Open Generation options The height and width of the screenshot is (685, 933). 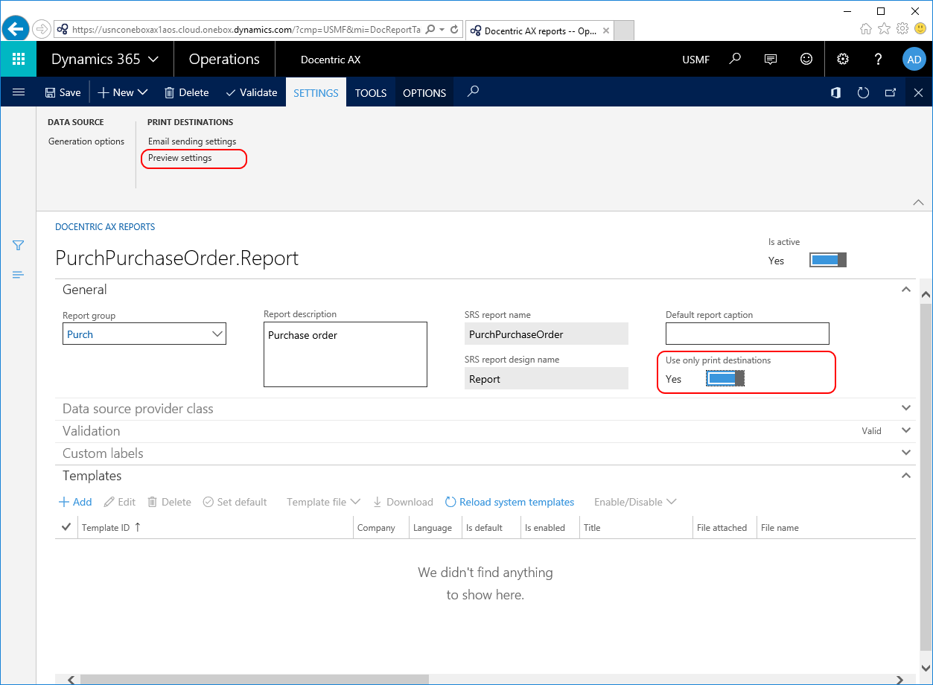86,141
